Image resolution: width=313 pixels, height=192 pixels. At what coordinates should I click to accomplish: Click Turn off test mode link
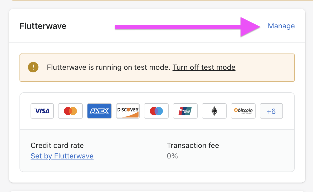click(x=204, y=67)
